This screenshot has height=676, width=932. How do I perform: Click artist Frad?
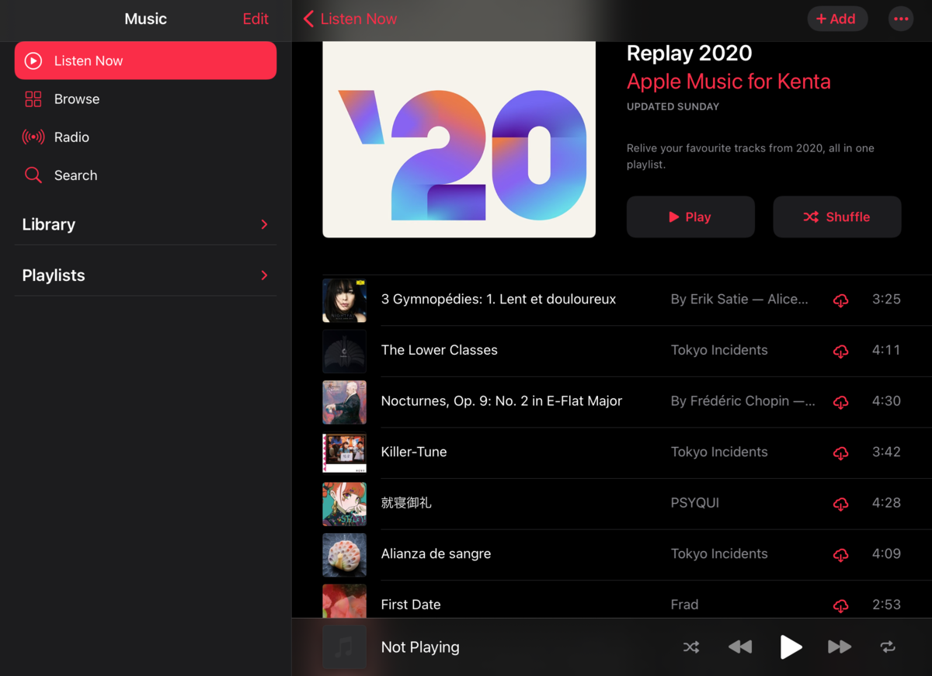click(x=684, y=605)
